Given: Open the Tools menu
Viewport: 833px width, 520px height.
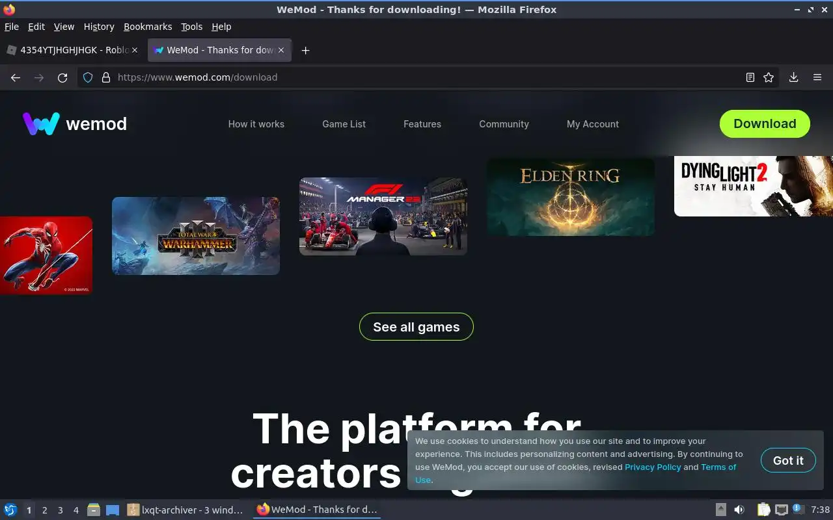Looking at the screenshot, I should [x=192, y=27].
